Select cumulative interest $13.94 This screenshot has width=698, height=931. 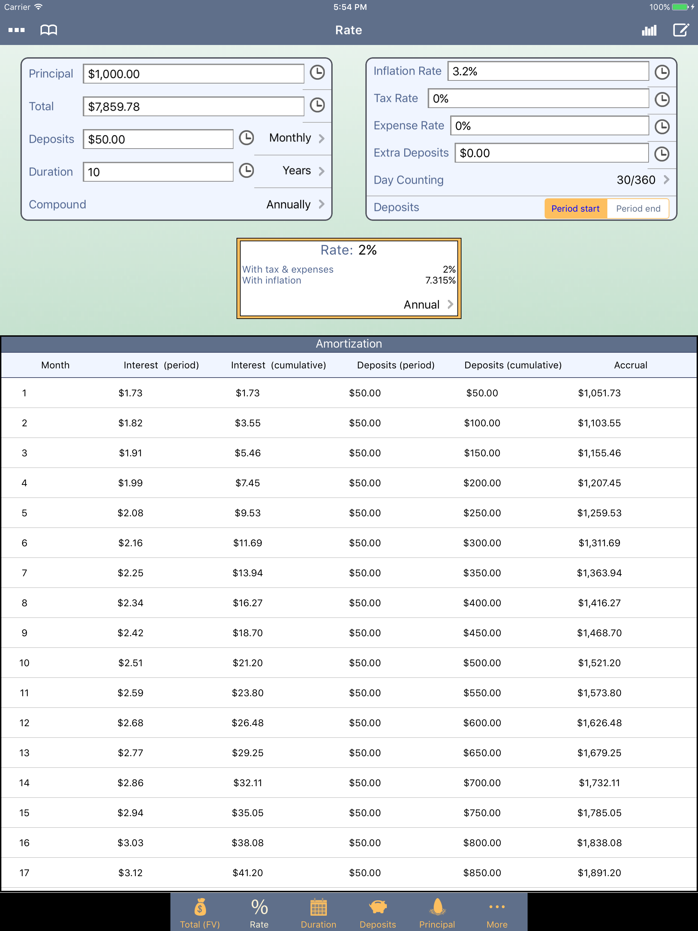point(247,573)
